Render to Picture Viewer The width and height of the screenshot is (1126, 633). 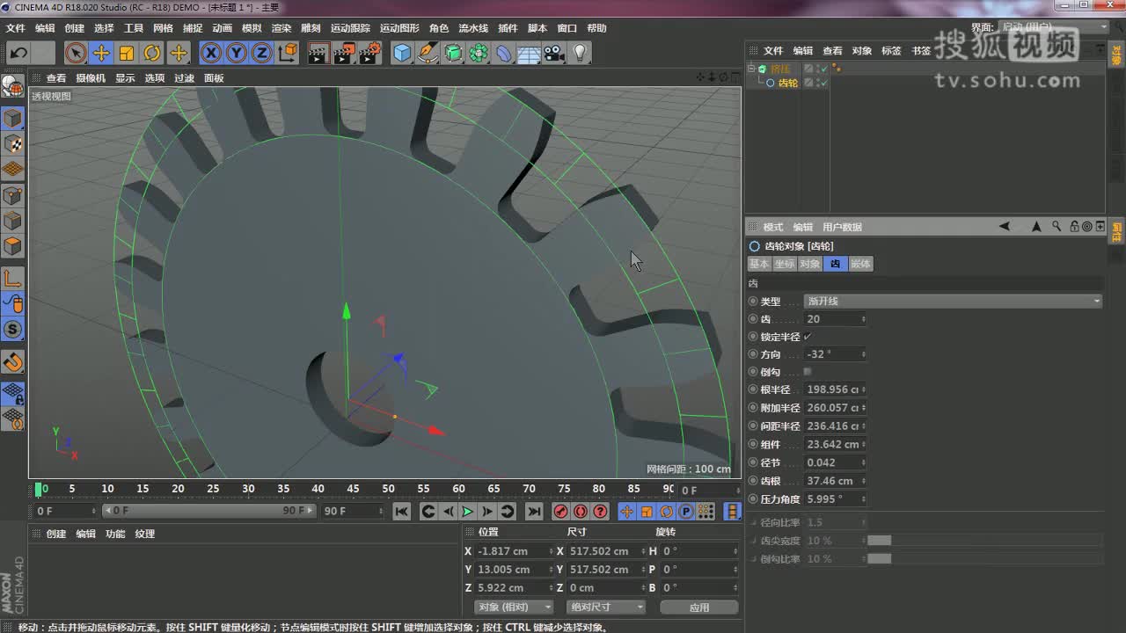pos(343,53)
